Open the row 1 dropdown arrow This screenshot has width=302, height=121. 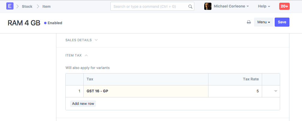(x=275, y=91)
